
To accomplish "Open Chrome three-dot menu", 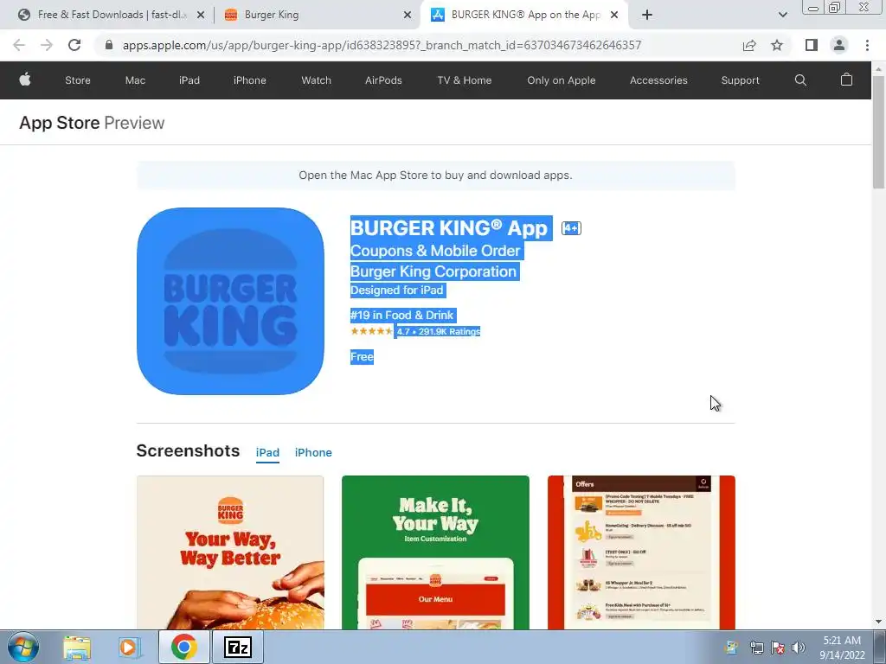I will click(867, 45).
